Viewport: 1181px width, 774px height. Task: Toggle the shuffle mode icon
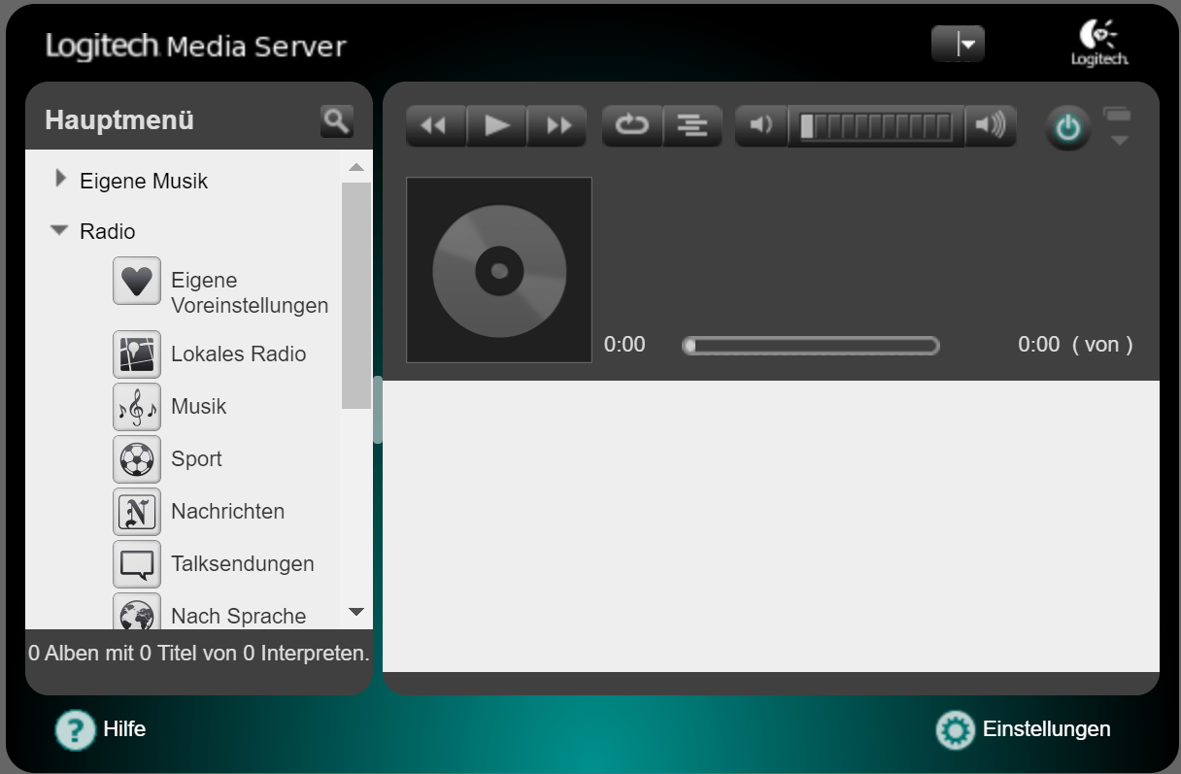click(692, 125)
